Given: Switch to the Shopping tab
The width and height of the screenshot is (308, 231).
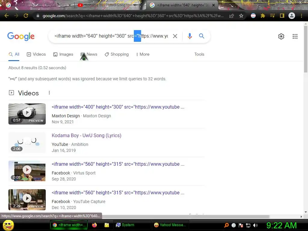Looking at the screenshot, I should (117, 54).
